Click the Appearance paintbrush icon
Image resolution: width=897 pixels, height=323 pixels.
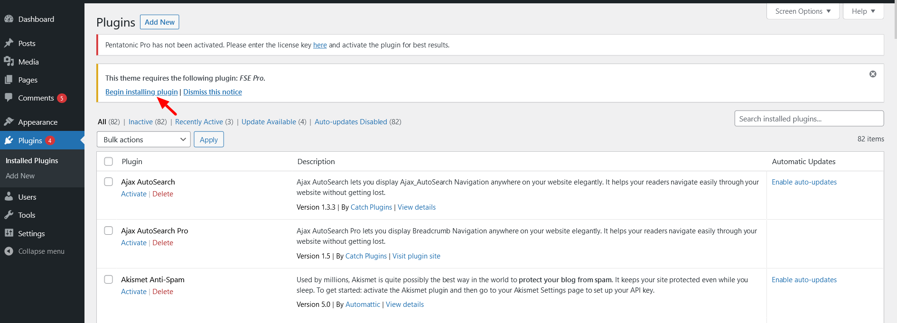[x=9, y=122]
